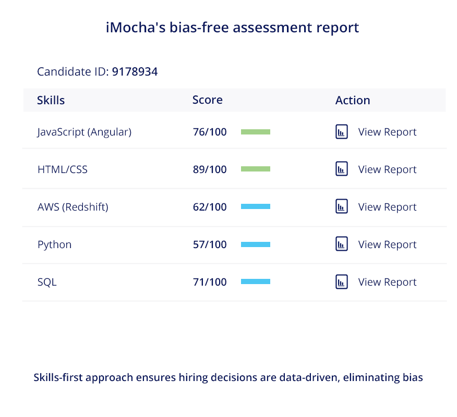The width and height of the screenshot is (457, 417).
Task: Open View Report for Python
Action: (387, 244)
